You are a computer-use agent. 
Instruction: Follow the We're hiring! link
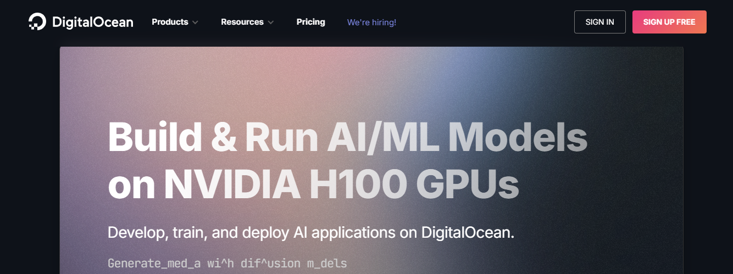[371, 23]
